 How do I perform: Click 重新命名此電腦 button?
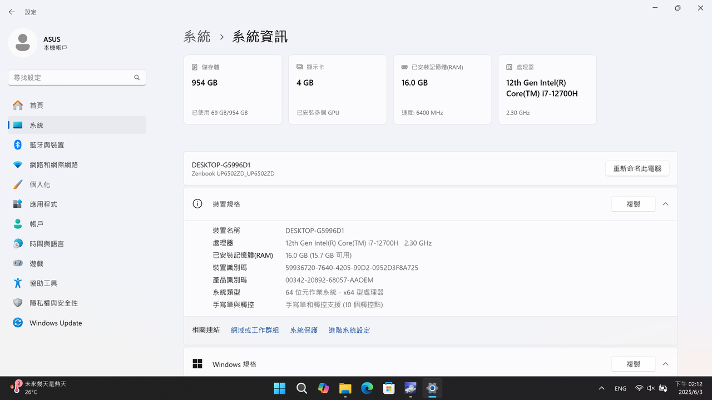coord(637,168)
